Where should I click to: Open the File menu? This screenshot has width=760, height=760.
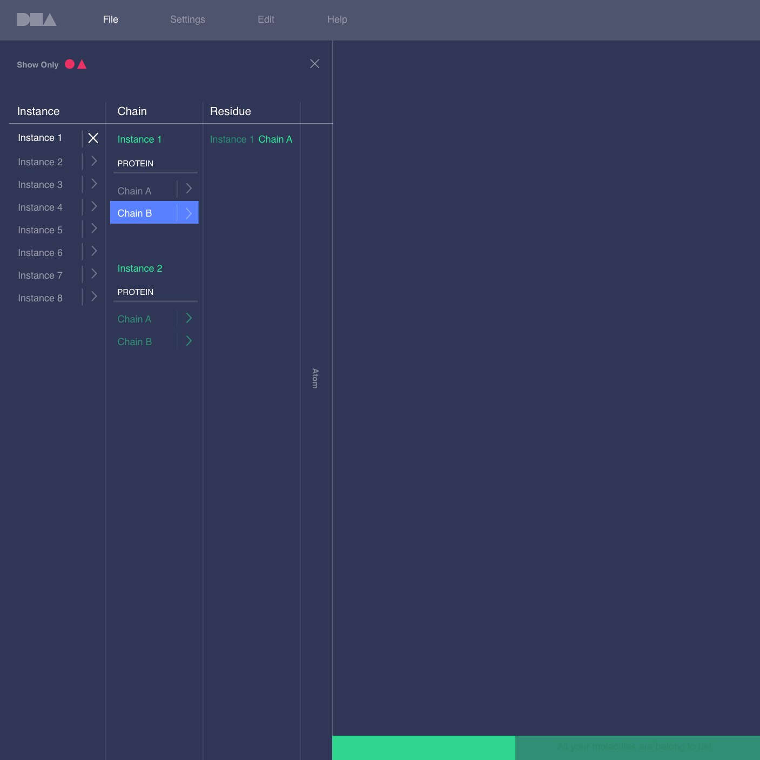[x=110, y=19]
